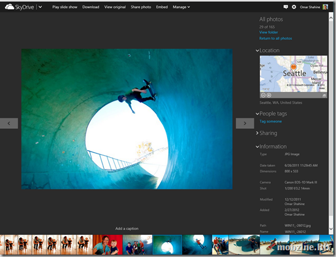This screenshot has height=257, width=336.
Task: Collapse the People tags section
Action: pyautogui.click(x=257, y=113)
